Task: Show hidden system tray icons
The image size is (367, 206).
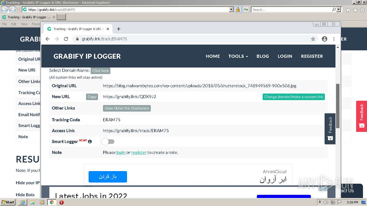Action: click(x=320, y=202)
